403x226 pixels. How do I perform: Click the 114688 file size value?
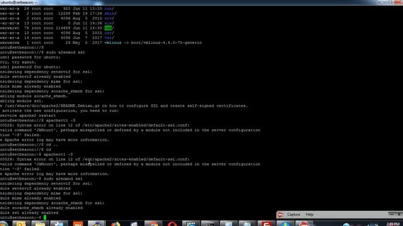pos(63,28)
